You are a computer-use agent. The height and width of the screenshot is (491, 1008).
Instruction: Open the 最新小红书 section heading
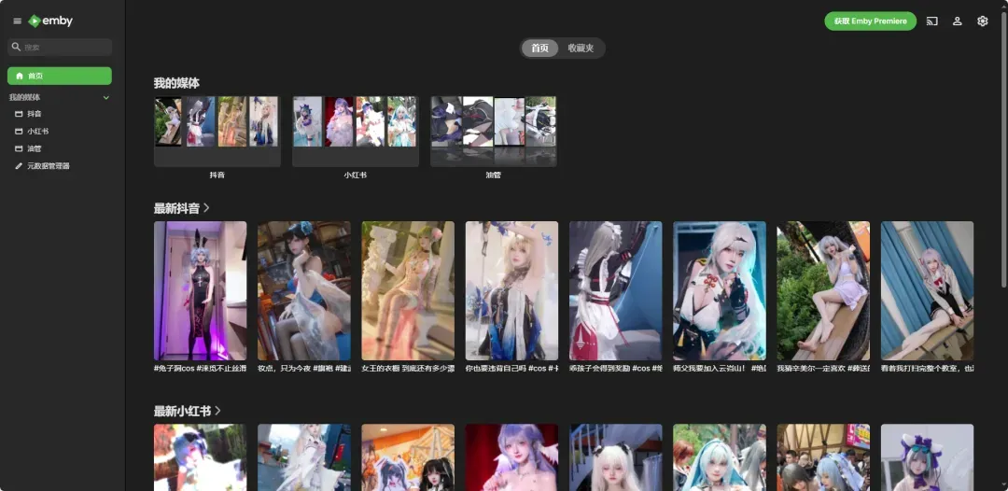pyautogui.click(x=183, y=411)
